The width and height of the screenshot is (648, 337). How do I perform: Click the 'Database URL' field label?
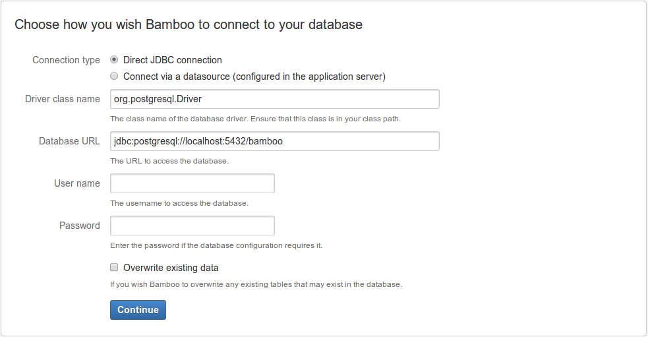69,141
